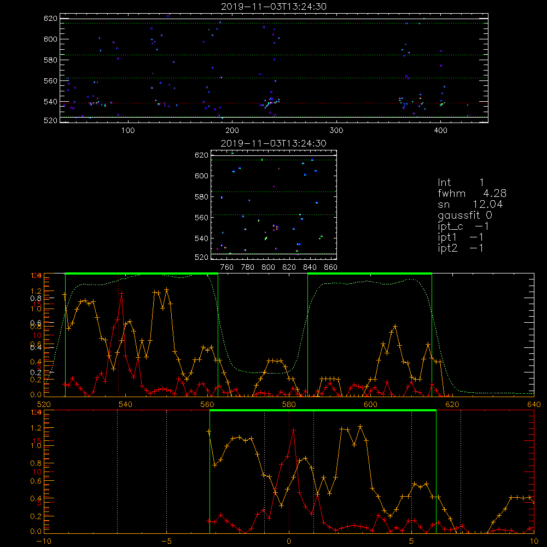Screen dimensions: 547x547
Task: Click the middle plot title 2019-11-03T13:24:30
Action: pos(273,143)
